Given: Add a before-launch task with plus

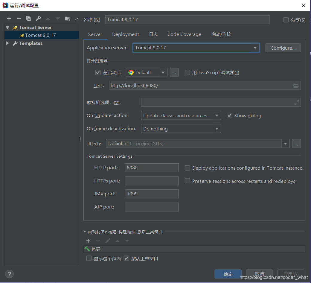Looking at the screenshot, I should pos(88,241).
